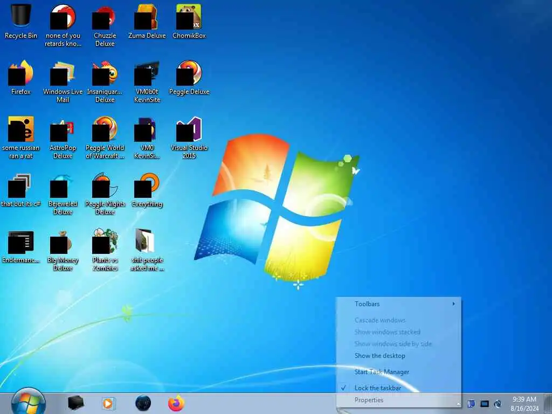
Task: Select the 'that but its c#' icon
Action: click(x=21, y=190)
